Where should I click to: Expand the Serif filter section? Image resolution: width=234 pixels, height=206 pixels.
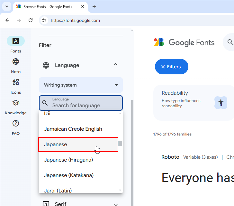[x=116, y=204]
